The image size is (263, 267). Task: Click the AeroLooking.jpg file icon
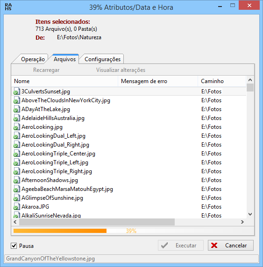[x=16, y=127]
